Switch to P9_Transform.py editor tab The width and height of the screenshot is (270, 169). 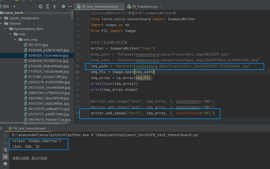(145, 6)
